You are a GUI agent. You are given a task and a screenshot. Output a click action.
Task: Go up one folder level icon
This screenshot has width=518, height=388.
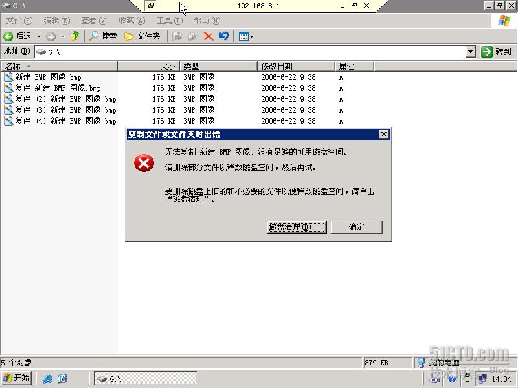[x=74, y=36]
